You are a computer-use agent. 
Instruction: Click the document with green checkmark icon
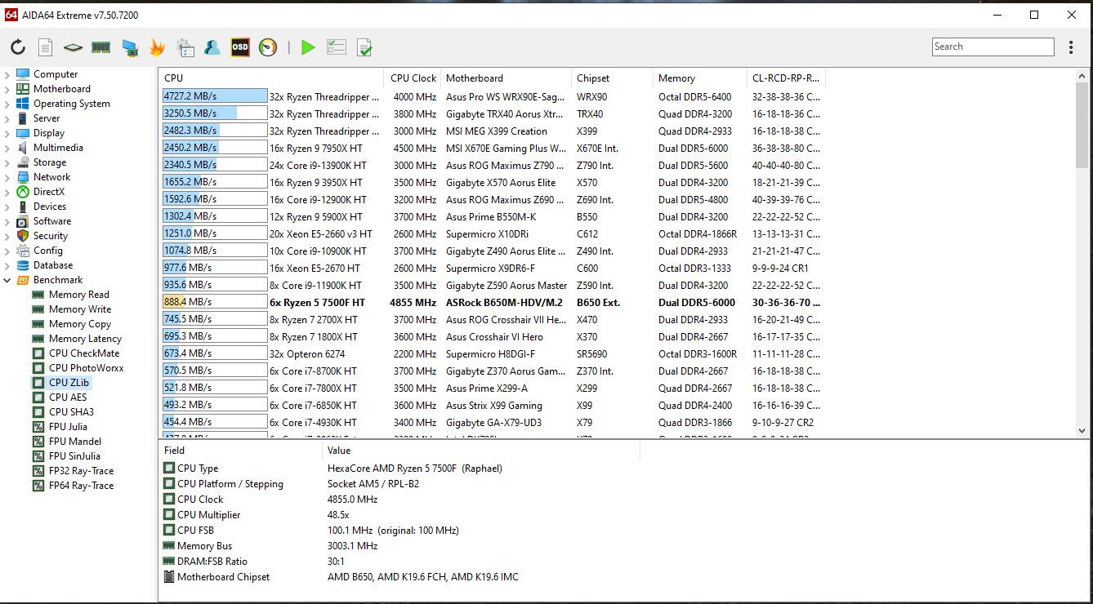(x=364, y=47)
